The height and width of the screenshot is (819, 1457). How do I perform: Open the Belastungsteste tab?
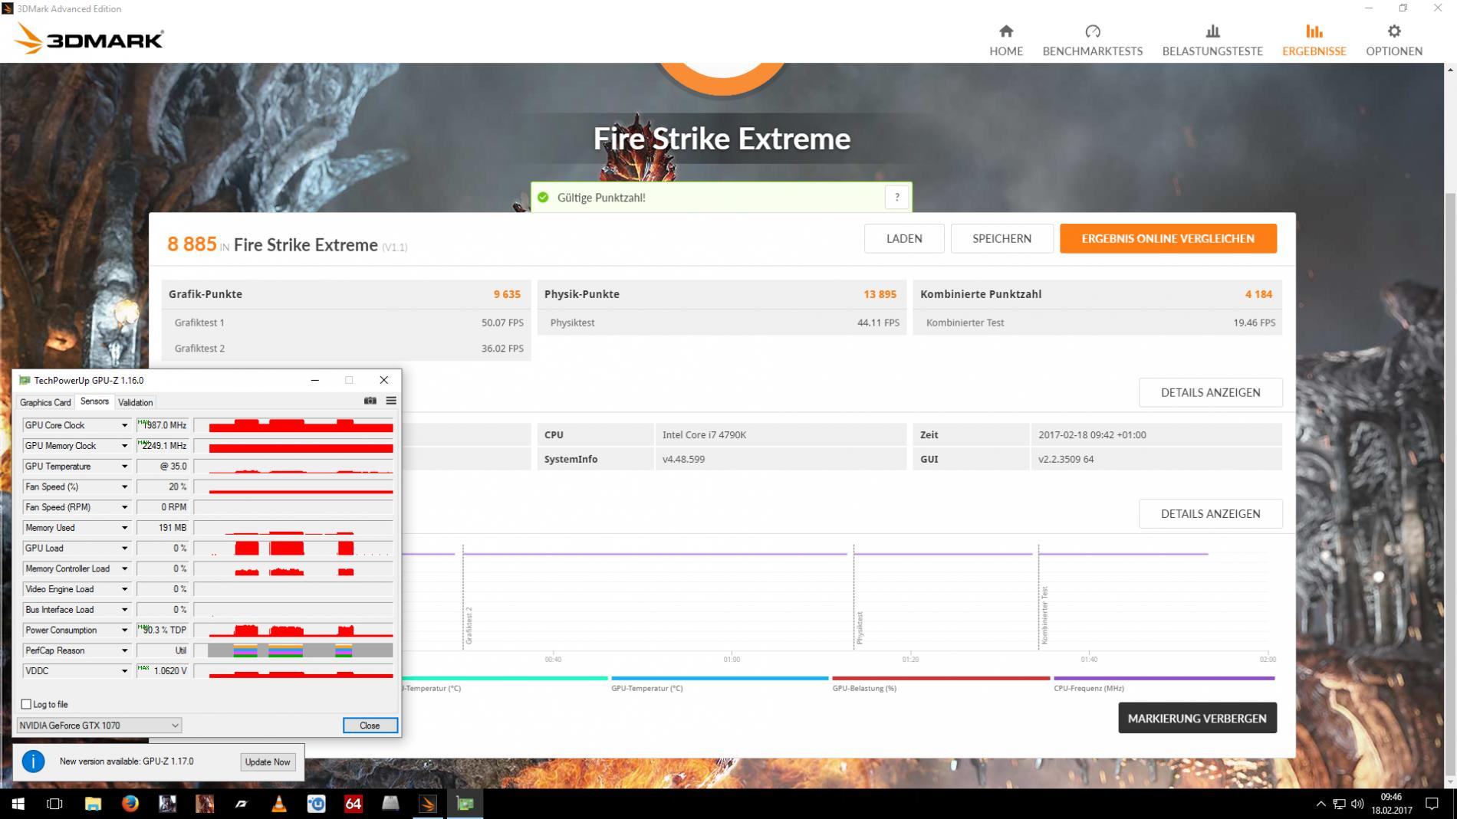(x=1212, y=40)
